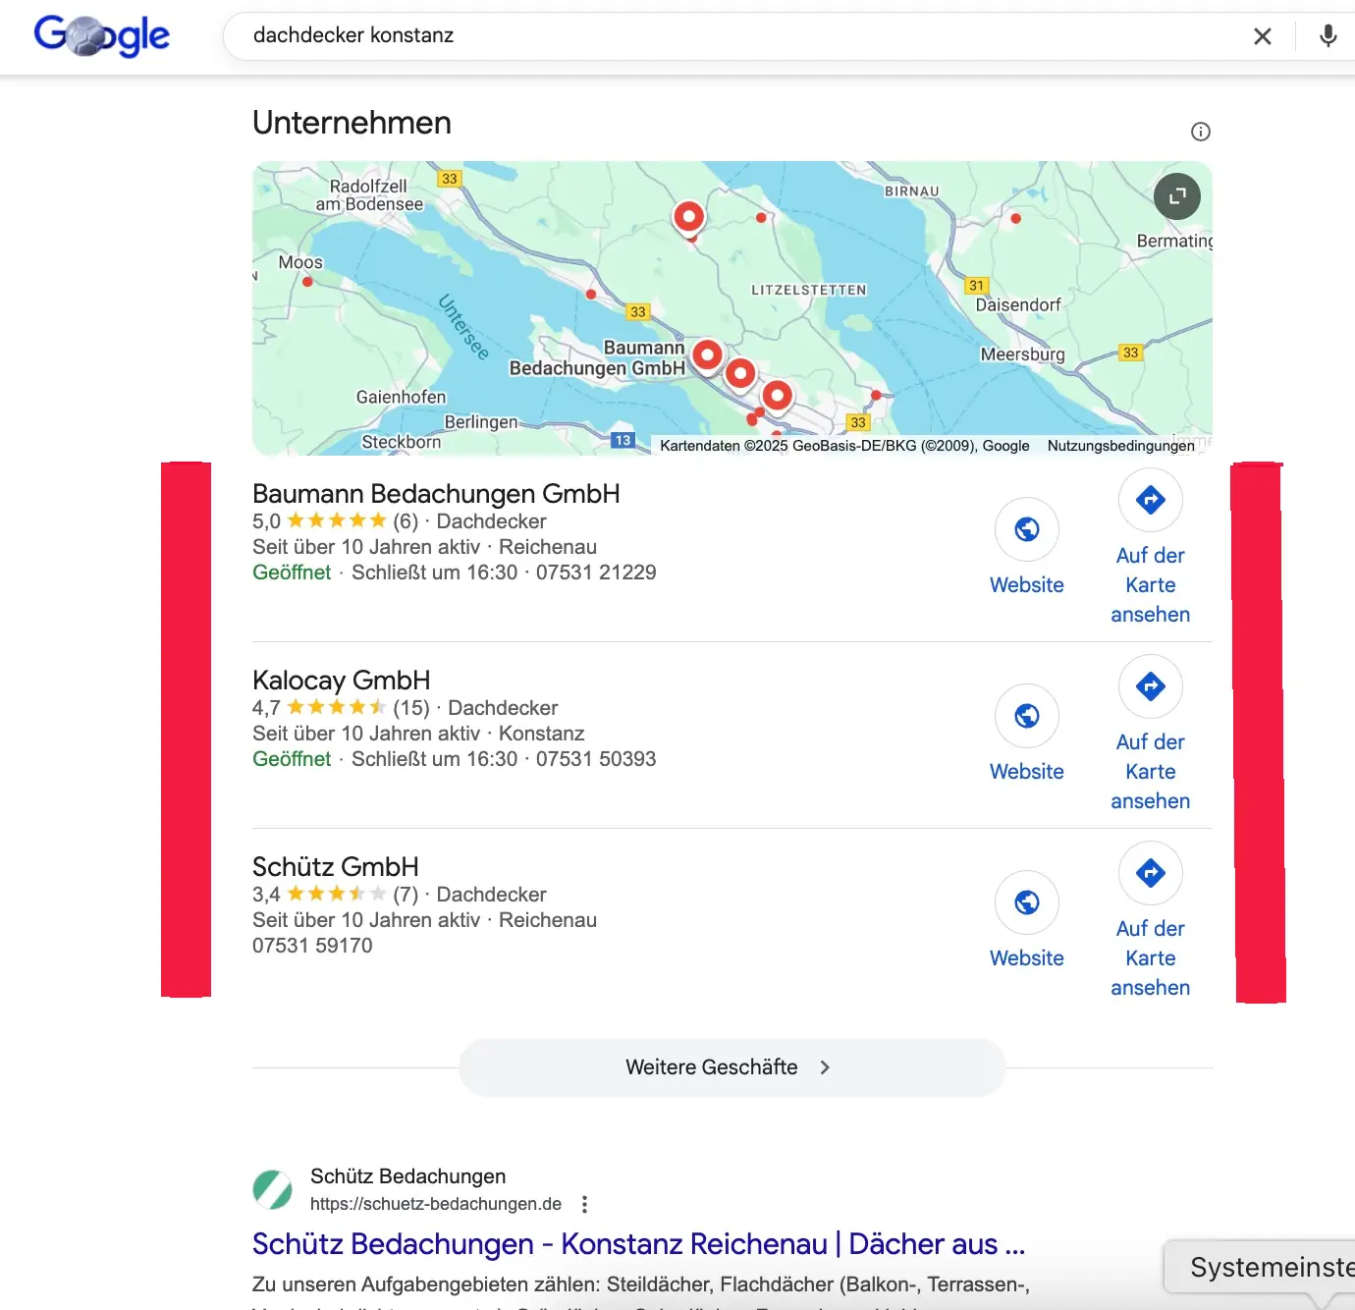Click Website label for Baumann Bedachungen GmbH
Screen dimensions: 1355x1310
pos(1027,585)
